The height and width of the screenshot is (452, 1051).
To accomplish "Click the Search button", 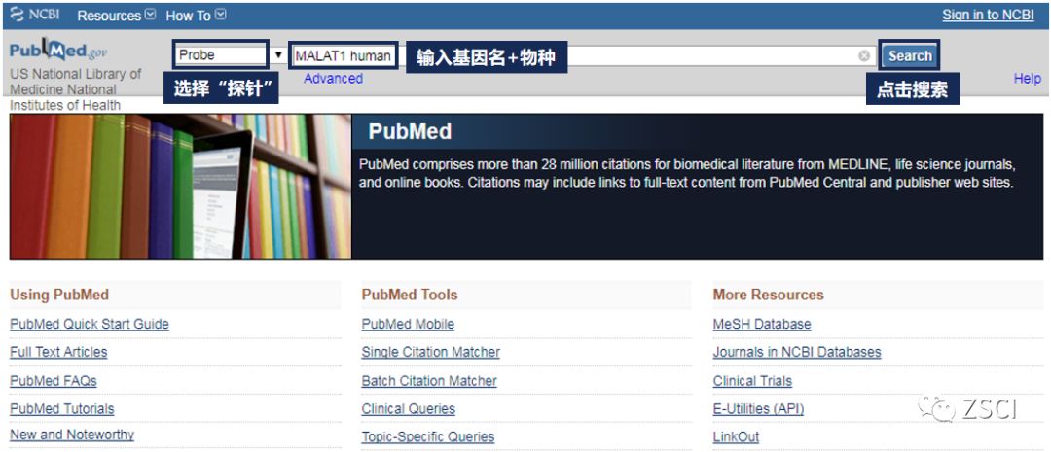I will pos(910,56).
